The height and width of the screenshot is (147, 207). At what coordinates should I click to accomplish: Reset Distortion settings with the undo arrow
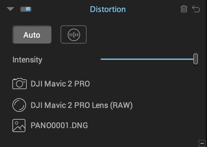(196, 9)
